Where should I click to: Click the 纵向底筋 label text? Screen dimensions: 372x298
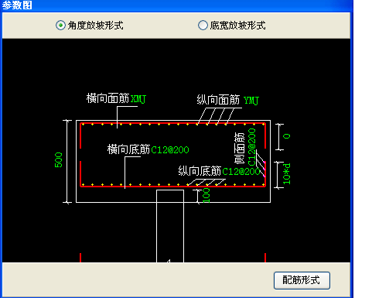pos(200,171)
